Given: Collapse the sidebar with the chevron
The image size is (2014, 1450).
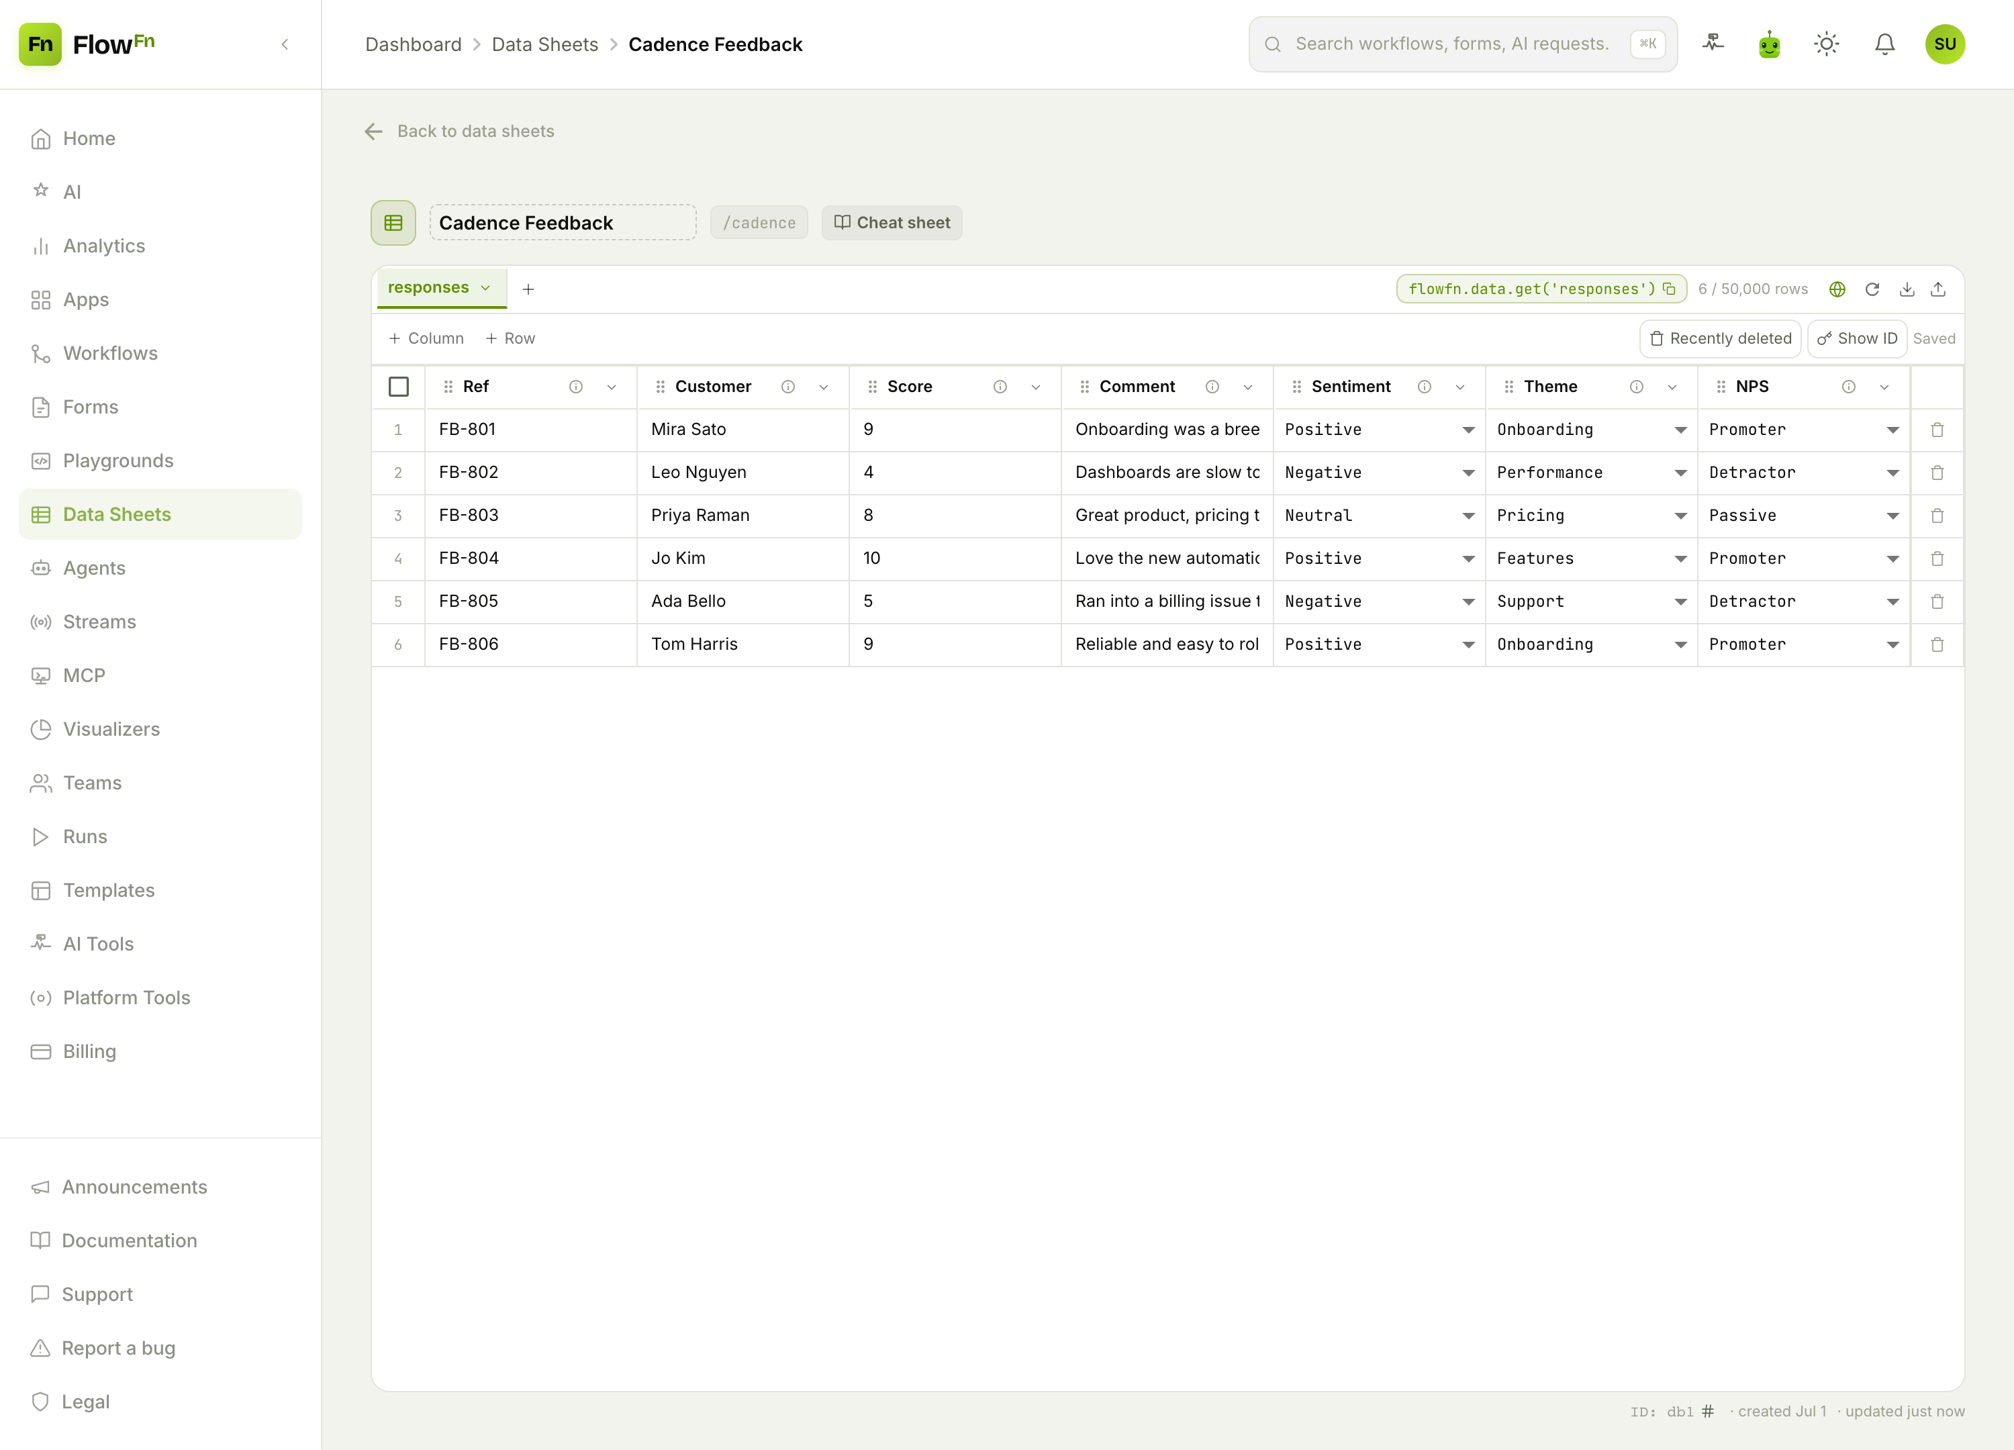Looking at the screenshot, I should point(284,44).
